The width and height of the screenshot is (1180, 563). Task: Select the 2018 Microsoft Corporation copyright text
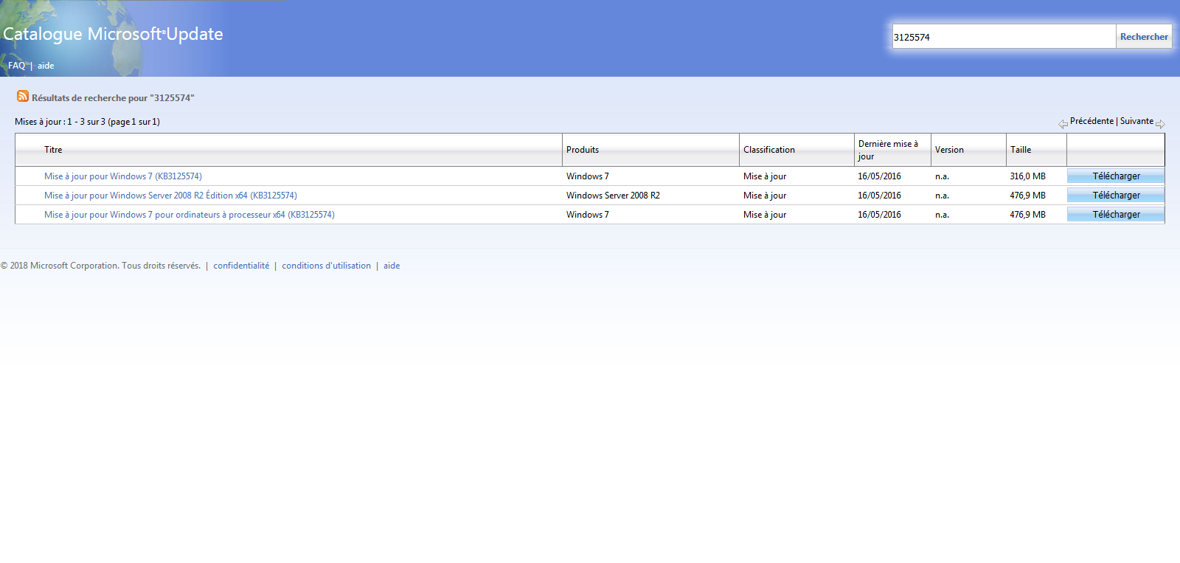tap(100, 266)
